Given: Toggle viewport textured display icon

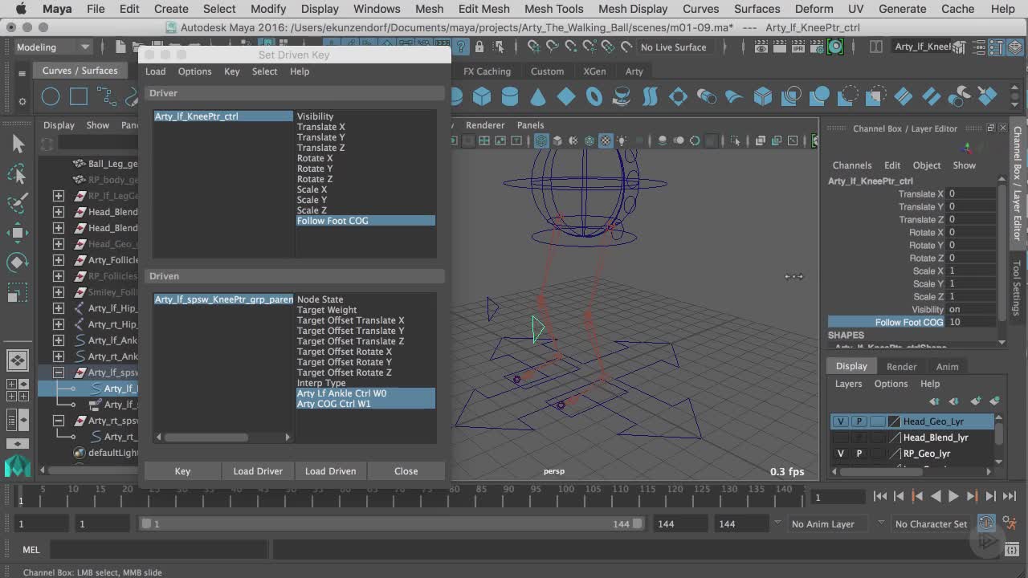Looking at the screenshot, I should [x=606, y=140].
